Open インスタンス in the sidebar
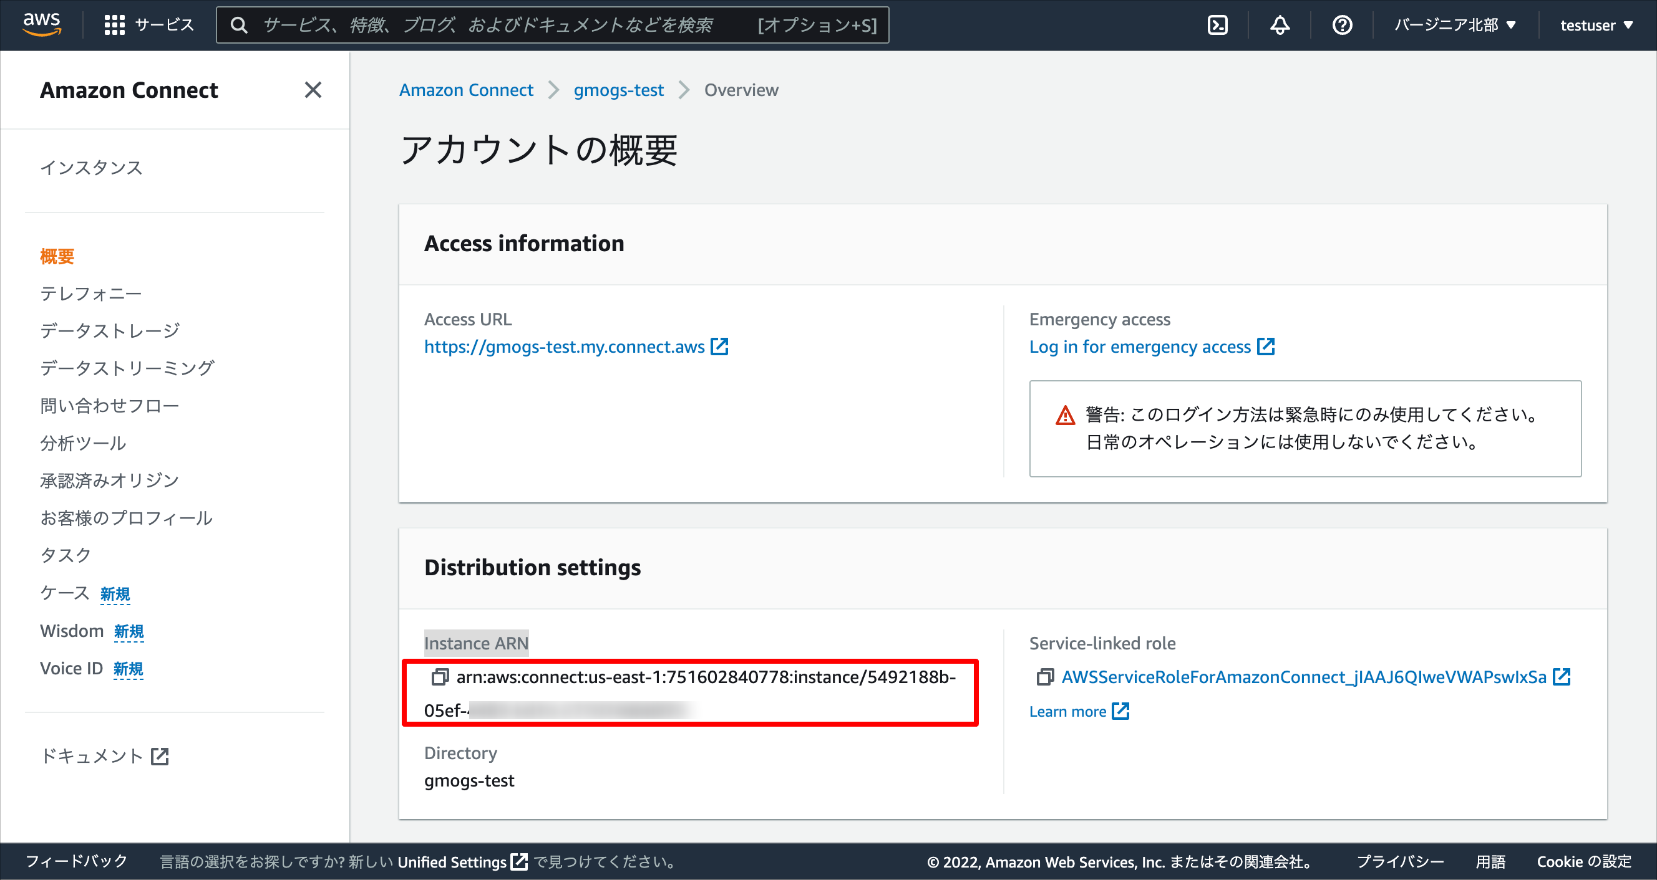1657x880 pixels. point(91,168)
